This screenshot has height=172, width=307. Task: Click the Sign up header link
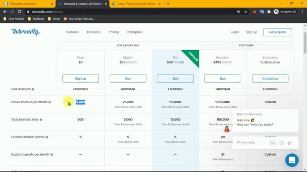click(251, 32)
